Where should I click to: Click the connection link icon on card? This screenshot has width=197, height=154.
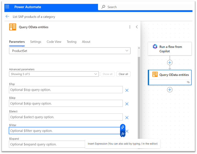(x=188, y=82)
